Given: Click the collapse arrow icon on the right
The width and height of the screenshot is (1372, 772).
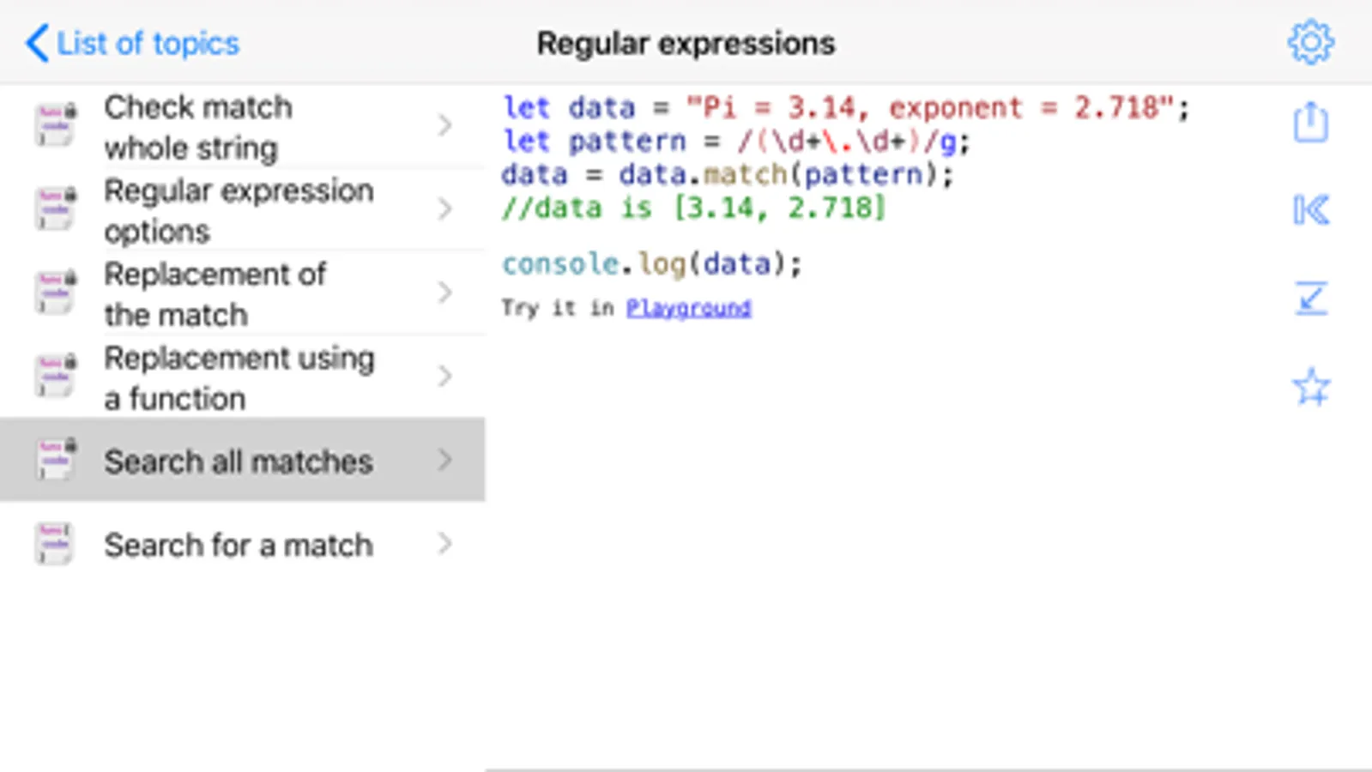Looking at the screenshot, I should click(1310, 299).
